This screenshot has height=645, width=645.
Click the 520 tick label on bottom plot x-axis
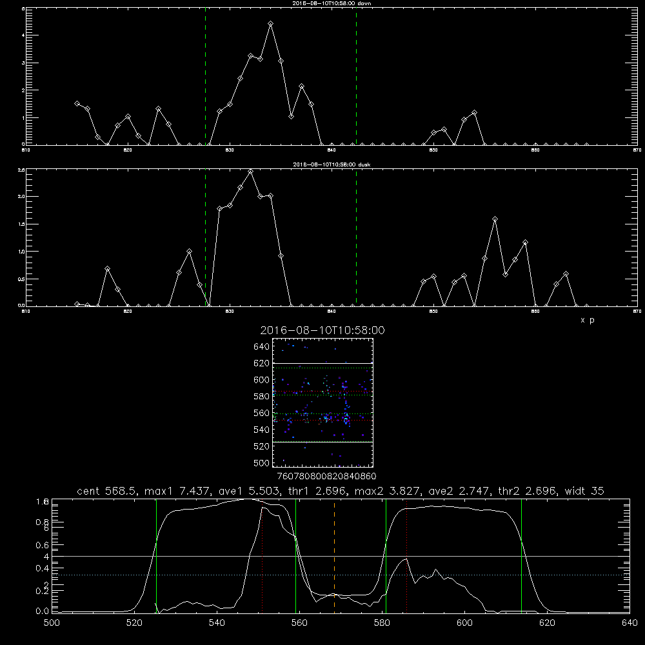pyautogui.click(x=134, y=623)
